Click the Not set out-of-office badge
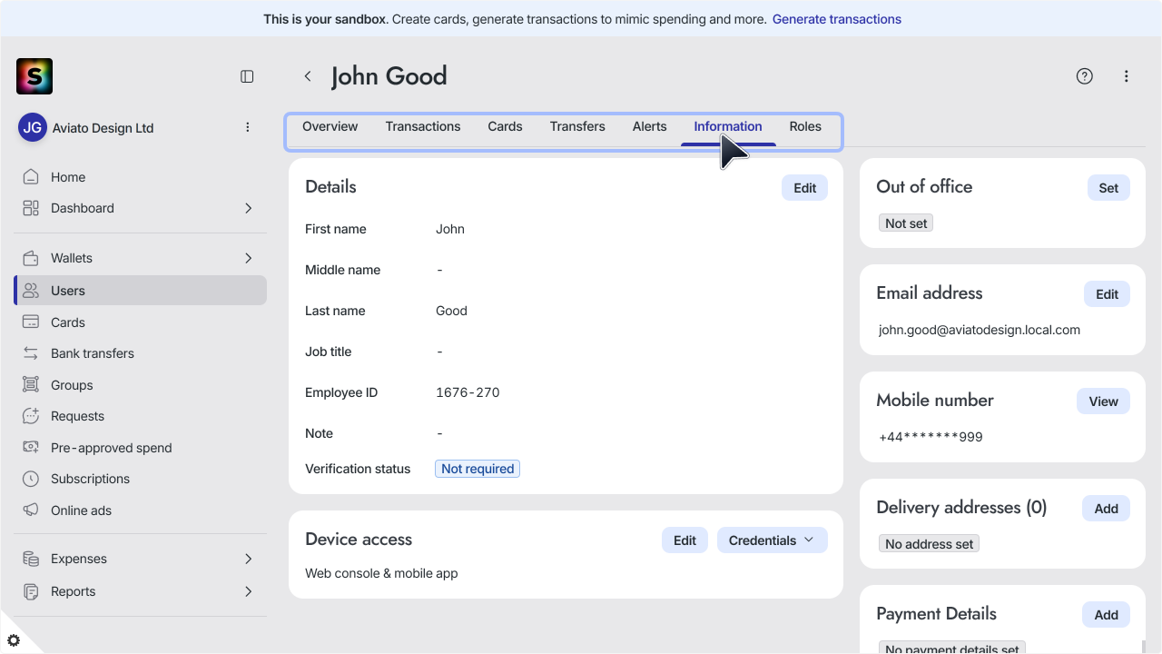The width and height of the screenshot is (1162, 654). (x=906, y=223)
